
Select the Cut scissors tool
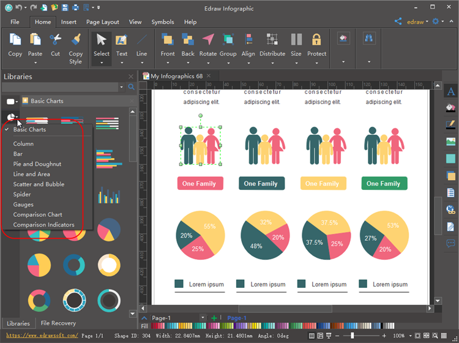point(56,40)
